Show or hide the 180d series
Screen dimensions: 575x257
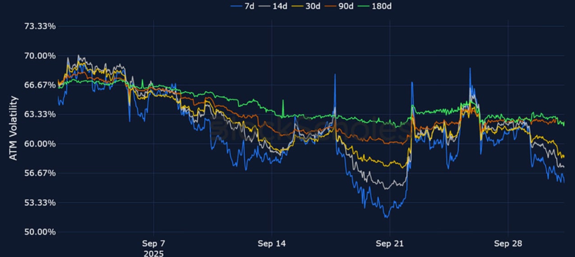(x=383, y=6)
